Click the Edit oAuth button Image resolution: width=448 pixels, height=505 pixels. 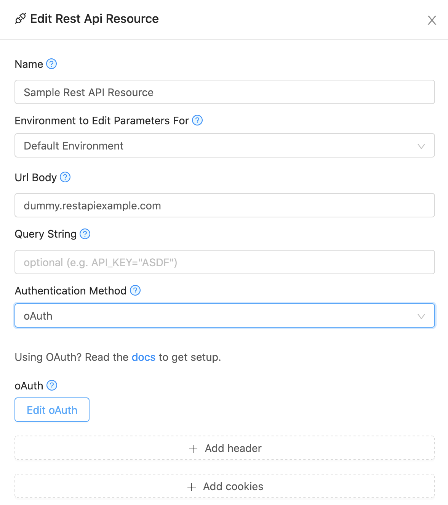(x=52, y=410)
